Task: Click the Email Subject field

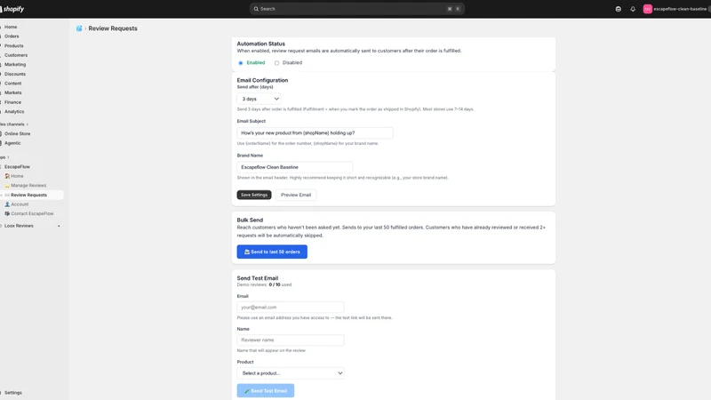Action: [x=315, y=132]
